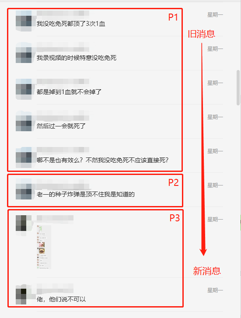241x318 pixels.
Task: Select message 老一的种子炸弹是顶不住我是知道的
Action: tap(86, 194)
